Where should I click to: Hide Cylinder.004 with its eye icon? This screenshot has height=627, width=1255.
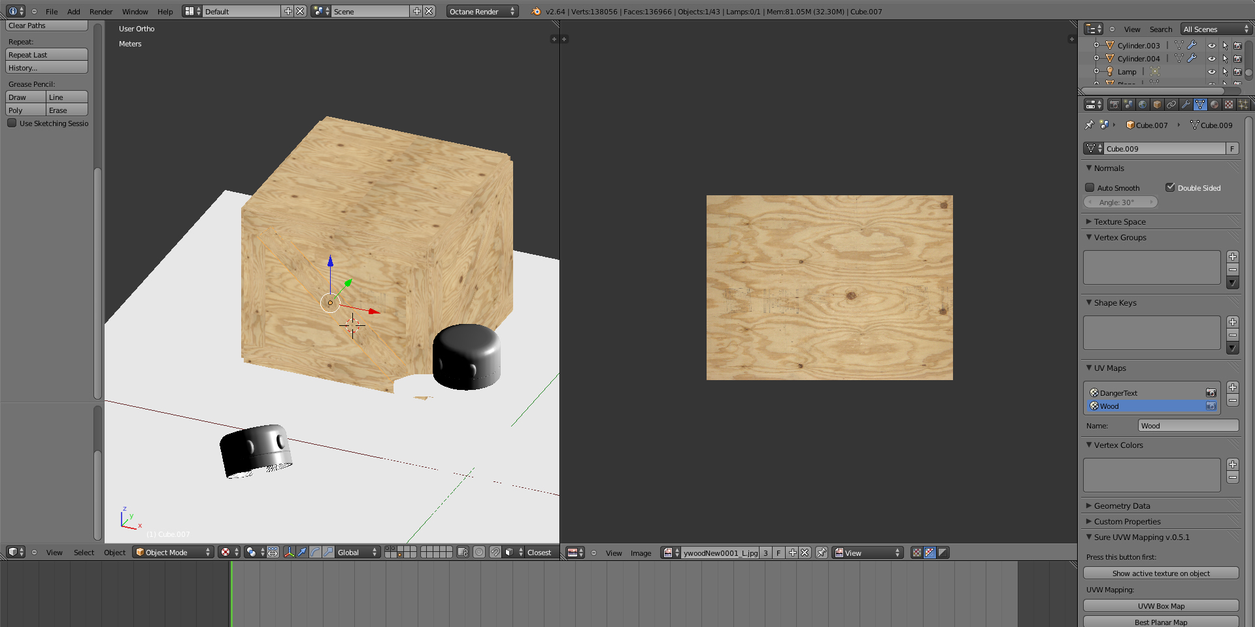click(1212, 58)
